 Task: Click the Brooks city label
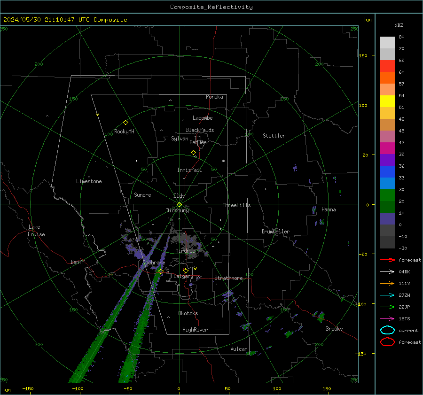click(x=334, y=329)
